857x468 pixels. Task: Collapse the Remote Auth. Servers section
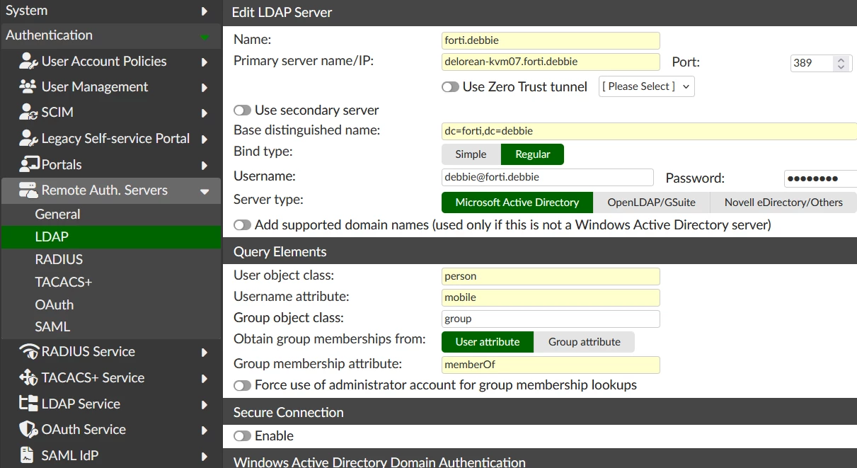205,190
